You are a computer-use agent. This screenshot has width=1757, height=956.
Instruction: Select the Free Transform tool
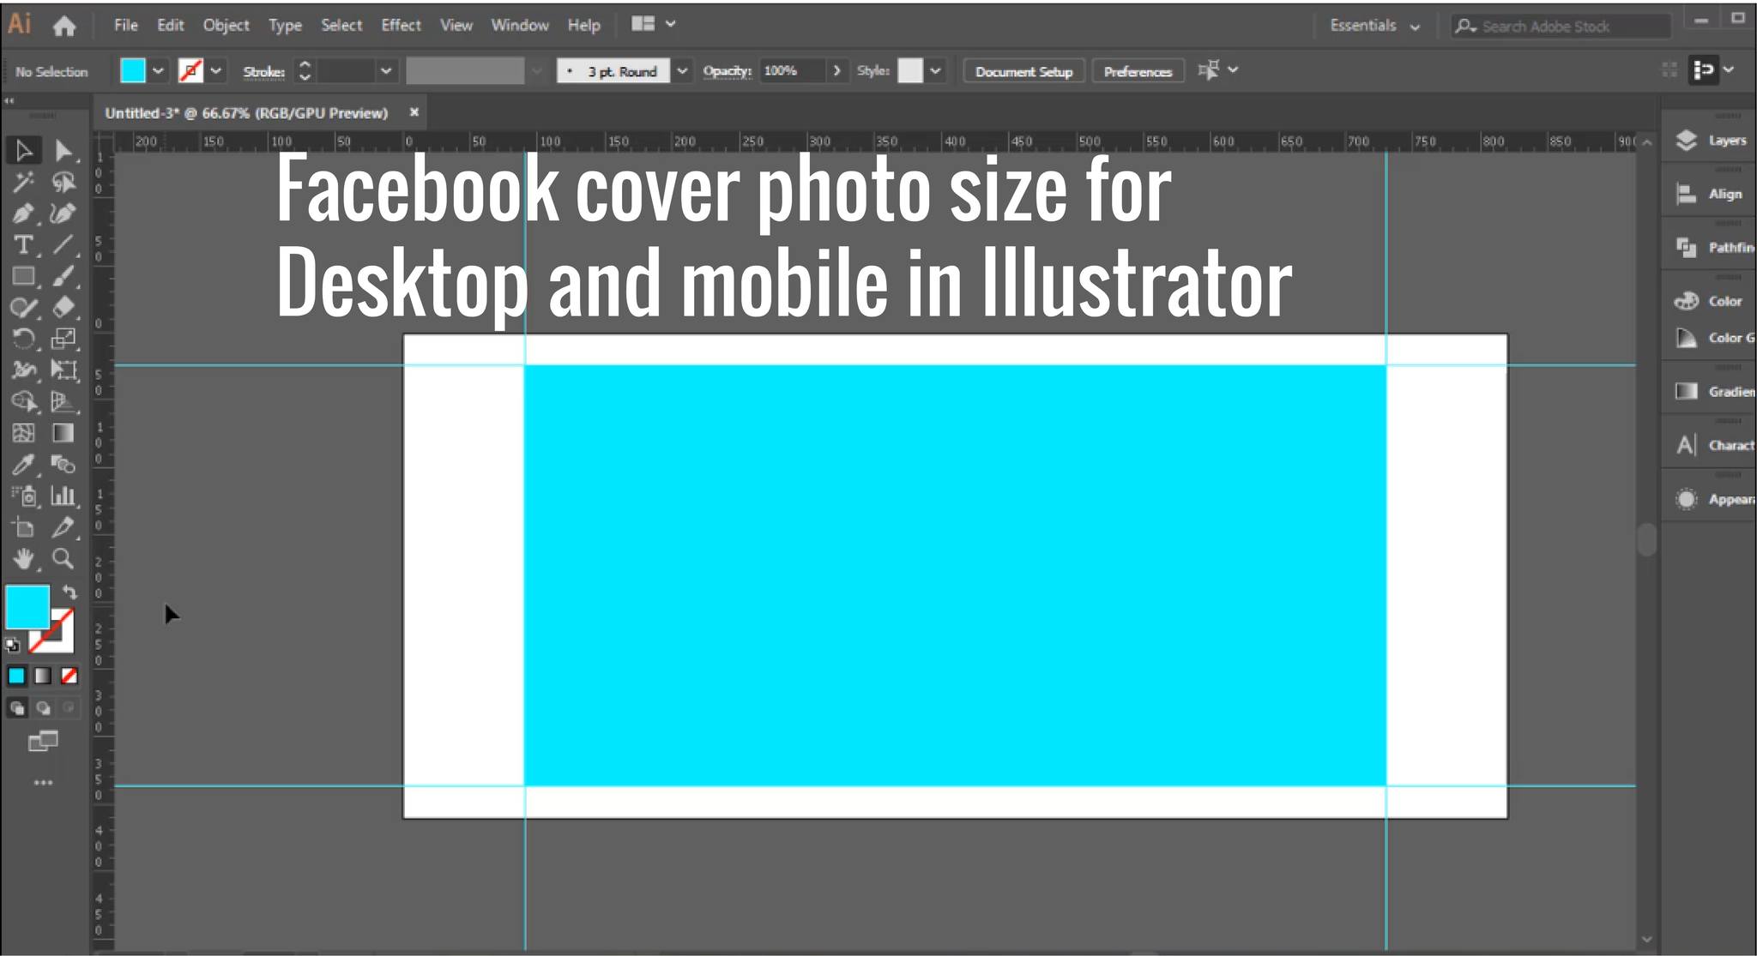63,370
